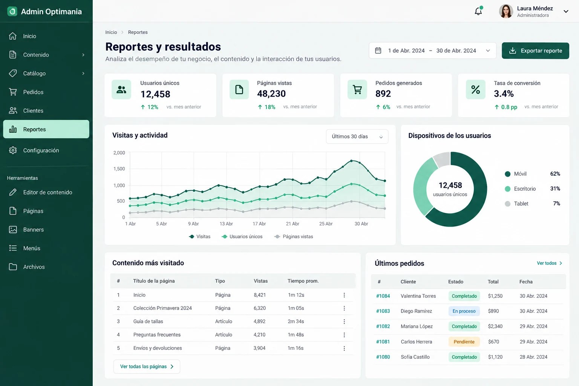The height and width of the screenshot is (386, 579).
Task: Open order #1083 from the table
Action: coord(383,311)
